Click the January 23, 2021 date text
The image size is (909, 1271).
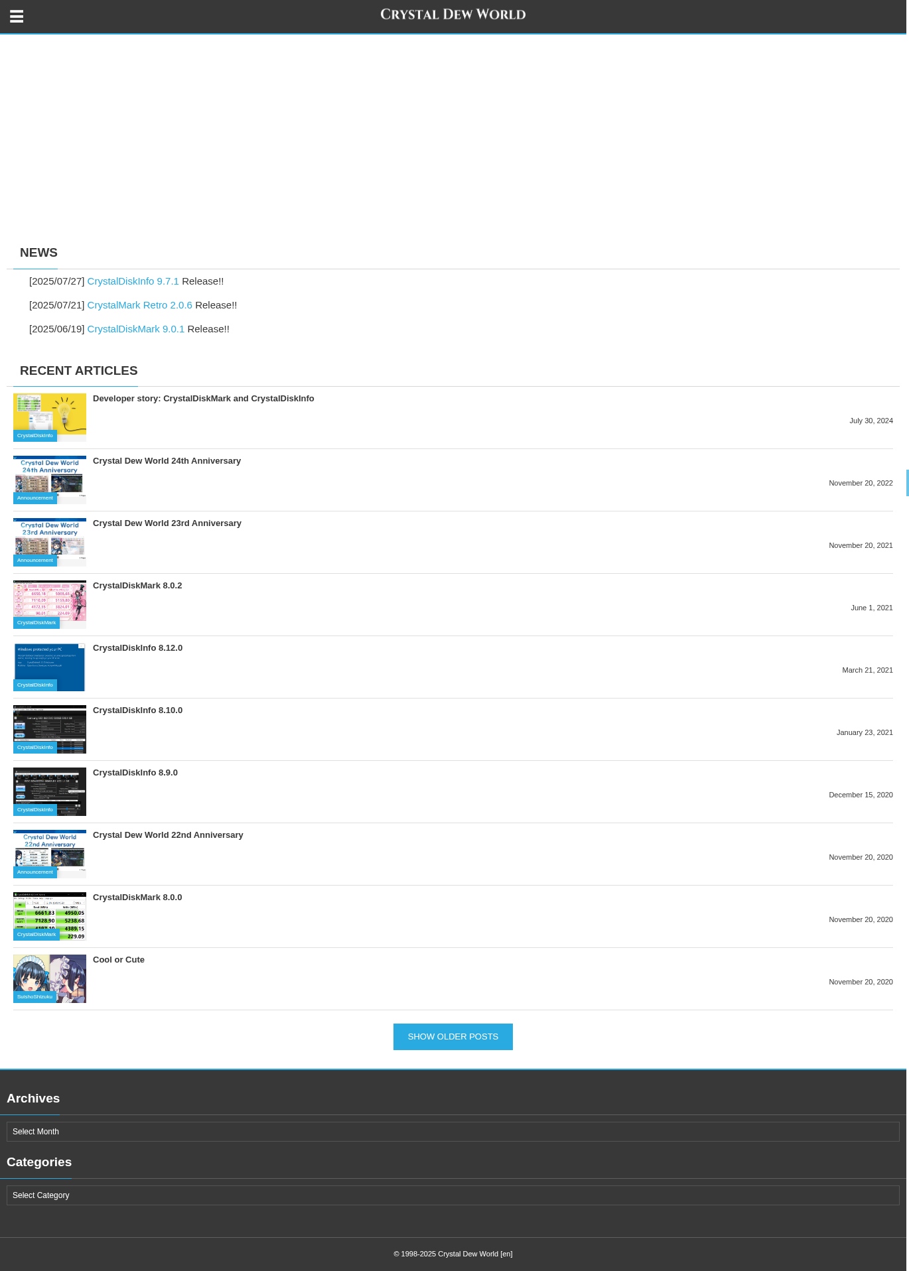pyautogui.click(x=865, y=732)
